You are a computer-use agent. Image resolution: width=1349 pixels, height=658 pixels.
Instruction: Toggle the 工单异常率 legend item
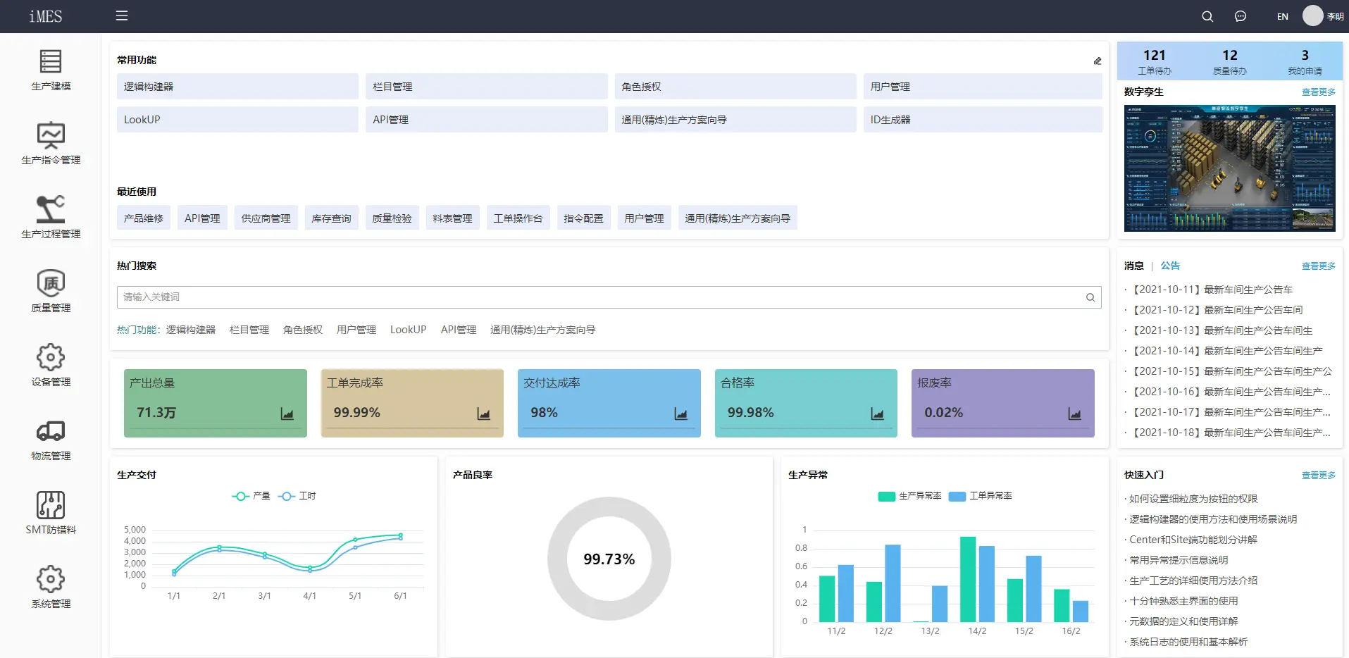(981, 496)
